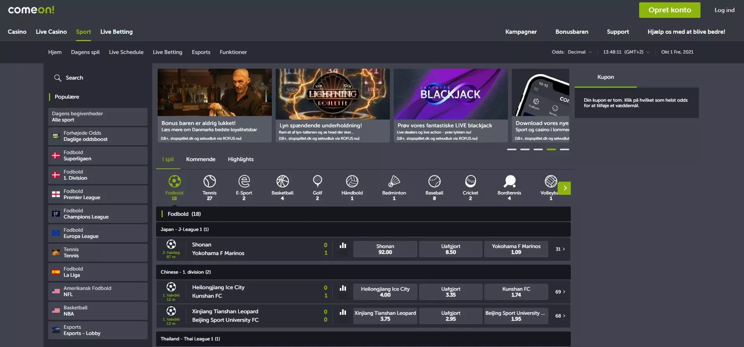Open Dagens spil in the sub navigation
The image size is (744, 347).
pos(85,52)
